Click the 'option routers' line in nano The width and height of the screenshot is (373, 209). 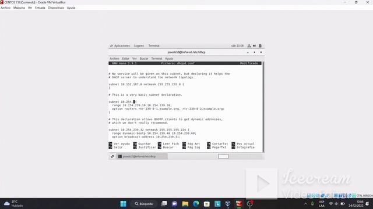coord(168,109)
